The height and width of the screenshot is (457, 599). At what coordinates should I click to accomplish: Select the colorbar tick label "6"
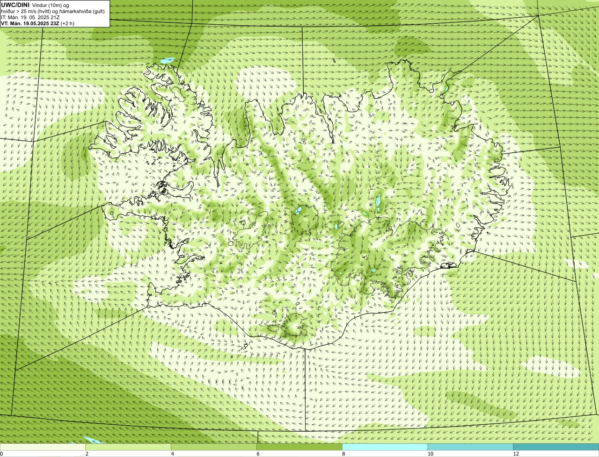(x=258, y=454)
